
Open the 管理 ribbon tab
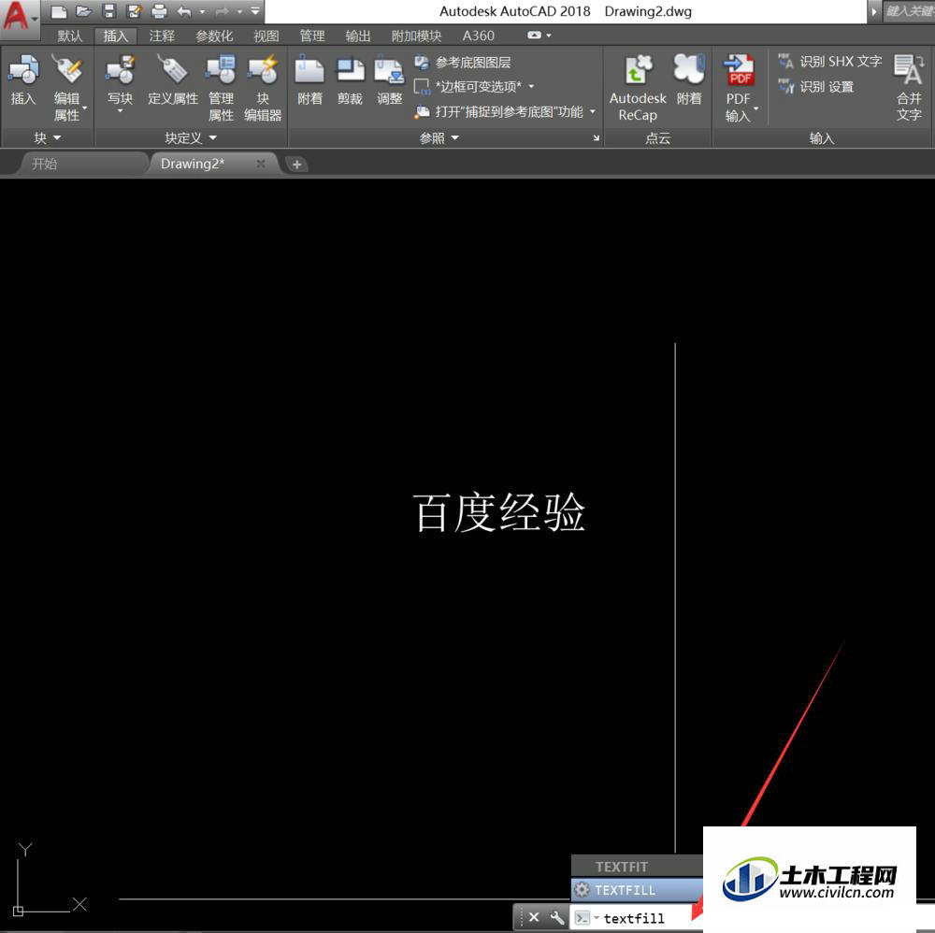click(x=312, y=36)
